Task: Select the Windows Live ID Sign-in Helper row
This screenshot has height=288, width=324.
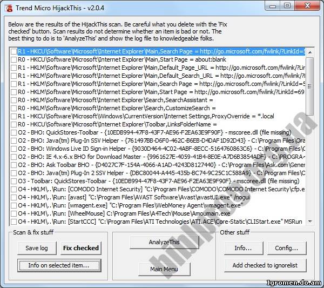Action: click(x=161, y=149)
